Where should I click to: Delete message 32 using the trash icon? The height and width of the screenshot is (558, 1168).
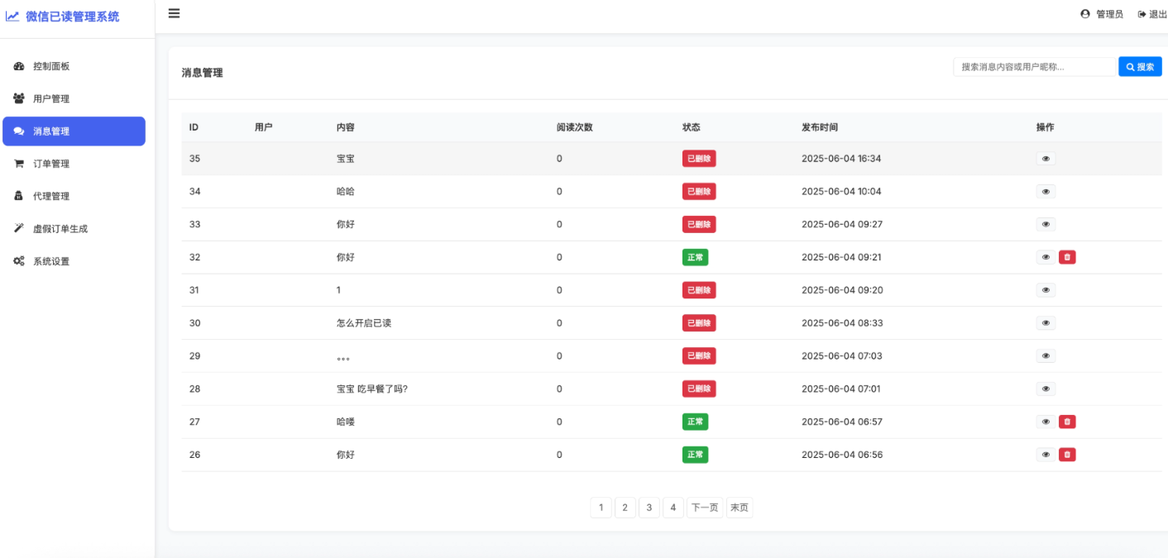click(x=1067, y=257)
